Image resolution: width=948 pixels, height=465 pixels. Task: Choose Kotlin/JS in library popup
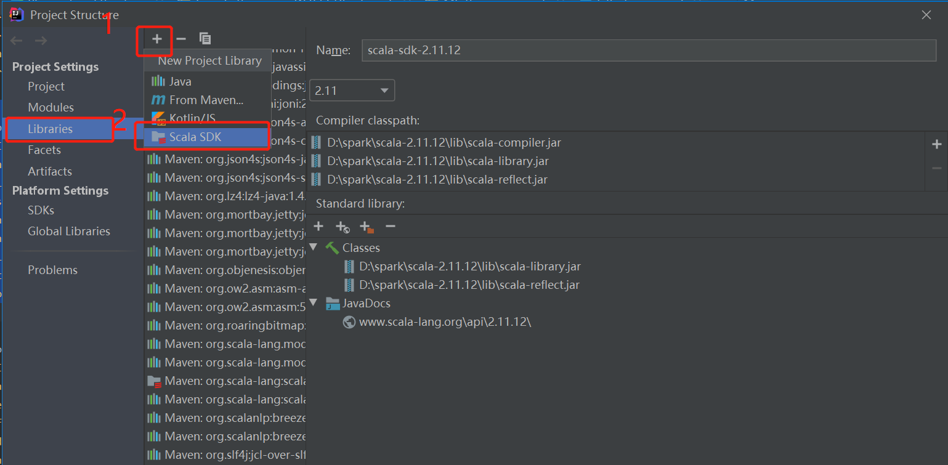pyautogui.click(x=208, y=118)
